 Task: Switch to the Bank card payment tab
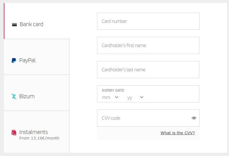37,21
